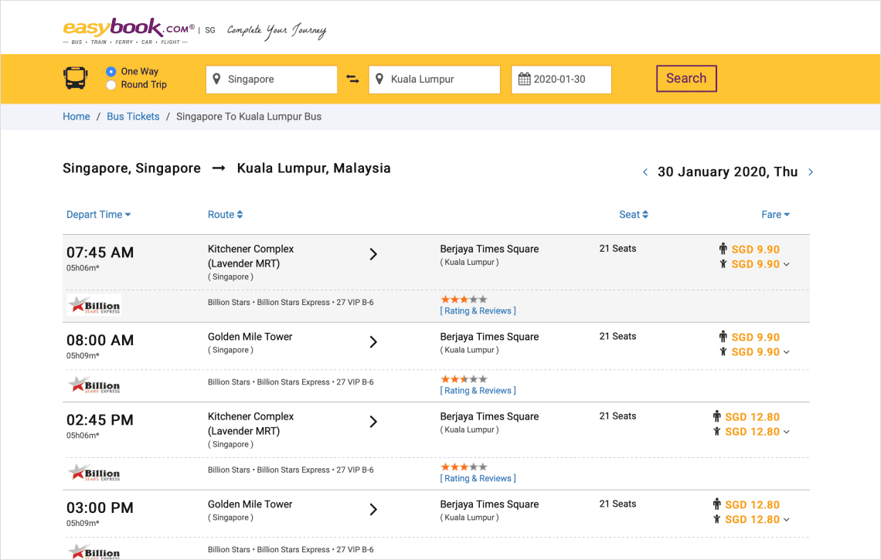Click duration 05h06m* under 07:45 AM
The height and width of the screenshot is (560, 881).
(83, 268)
